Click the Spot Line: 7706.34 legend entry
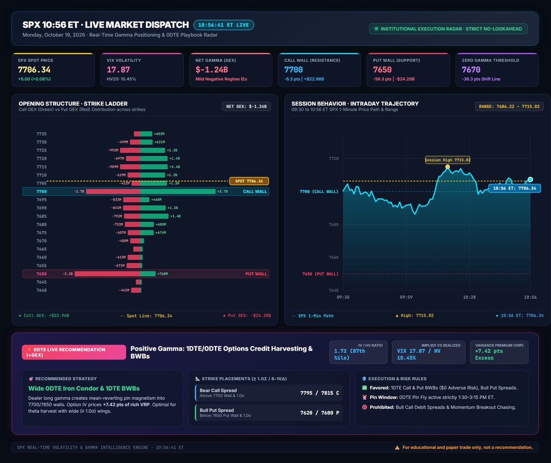This screenshot has height=463, width=551. [x=146, y=316]
